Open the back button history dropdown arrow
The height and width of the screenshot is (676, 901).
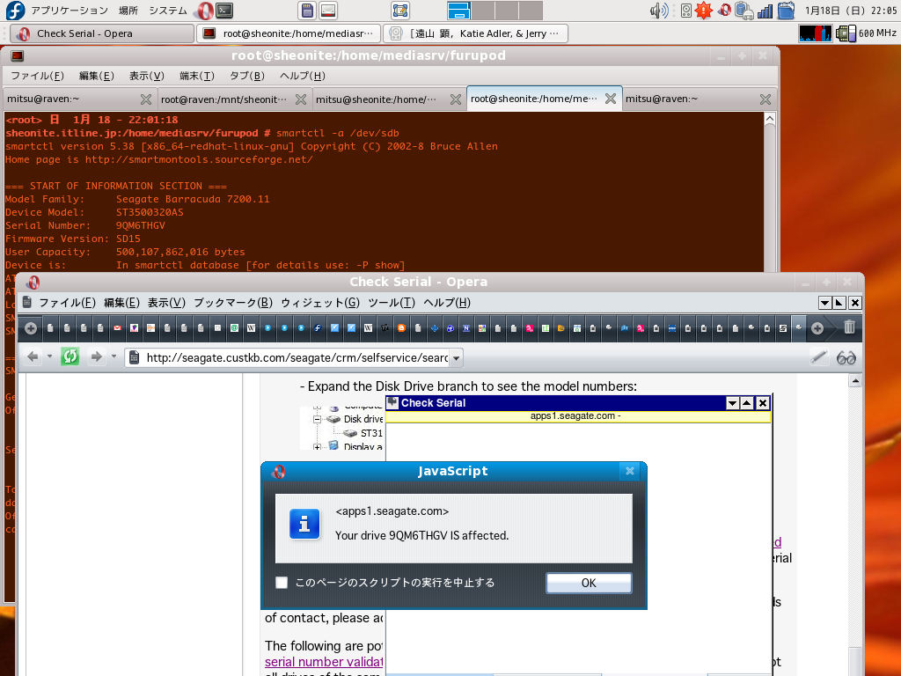click(x=49, y=357)
